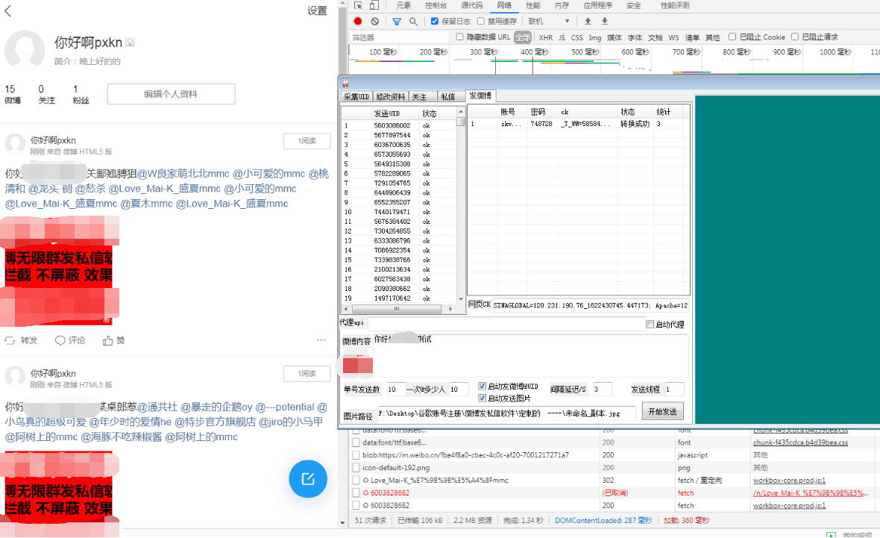Screen dimensions: 880x538
Task: Toggle the network filter funnel icon
Action: (397, 22)
